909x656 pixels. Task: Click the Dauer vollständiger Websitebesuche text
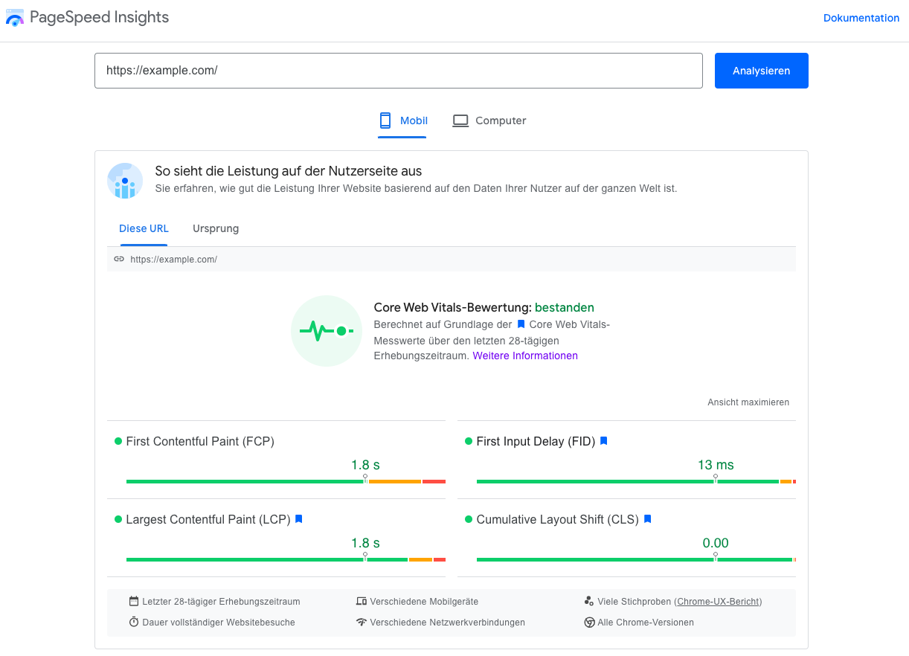(x=219, y=623)
